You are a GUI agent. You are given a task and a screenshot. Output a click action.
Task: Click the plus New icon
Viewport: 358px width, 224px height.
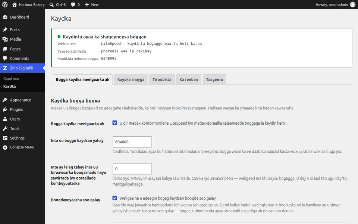click(x=87, y=4)
